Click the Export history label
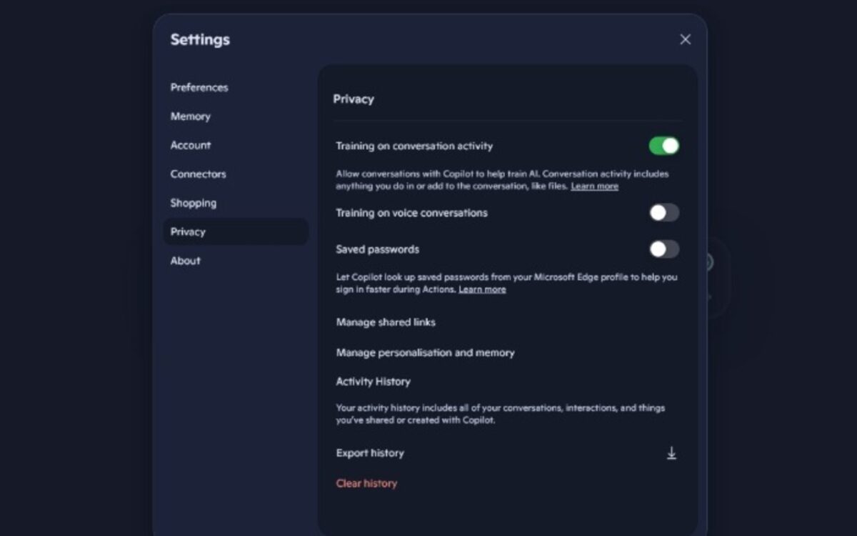 coord(370,453)
